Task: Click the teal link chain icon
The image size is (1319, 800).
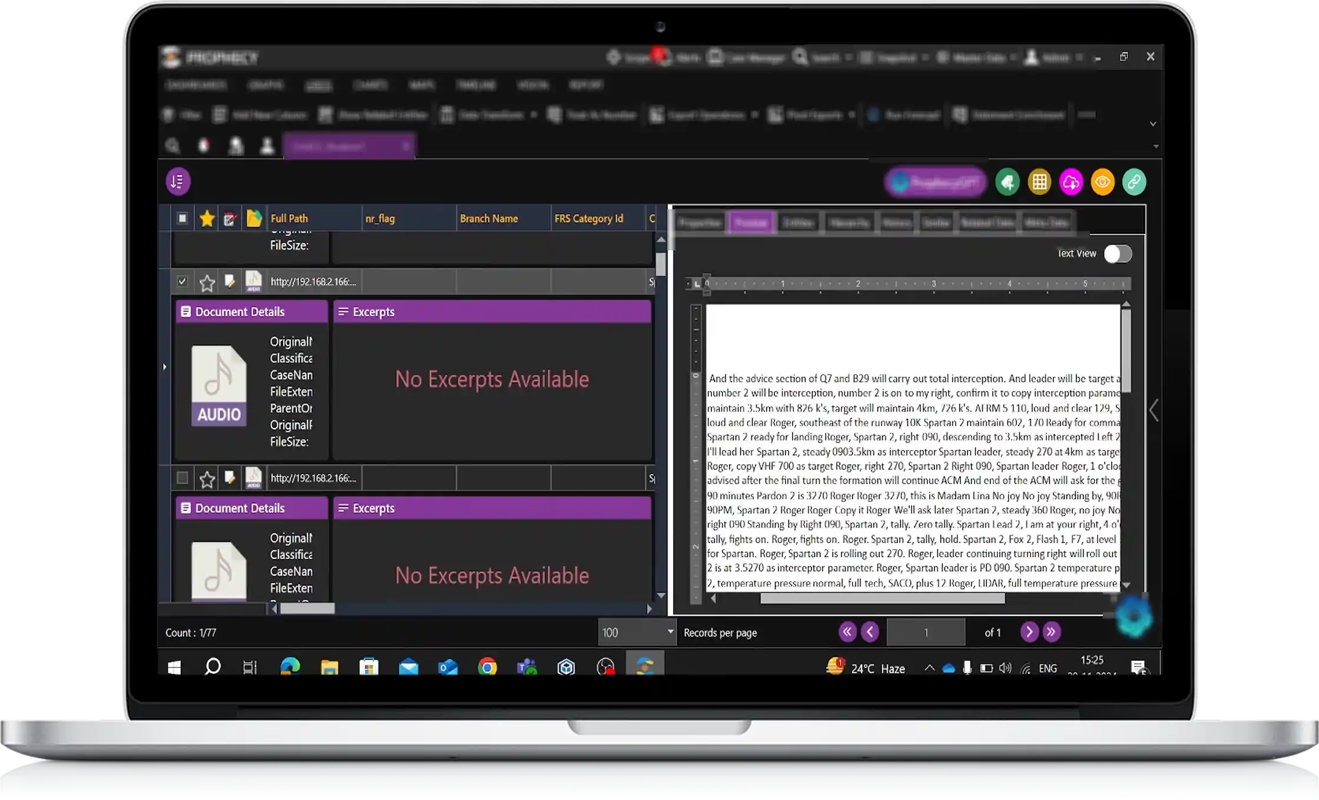Action: click(x=1134, y=182)
